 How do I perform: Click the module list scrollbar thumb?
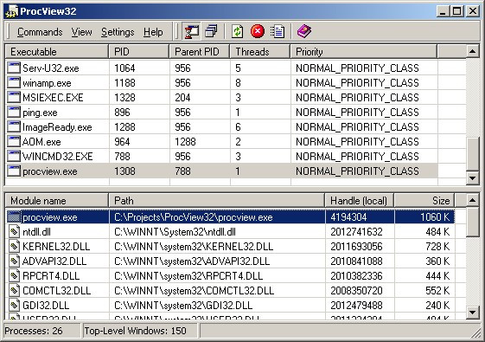pos(472,222)
